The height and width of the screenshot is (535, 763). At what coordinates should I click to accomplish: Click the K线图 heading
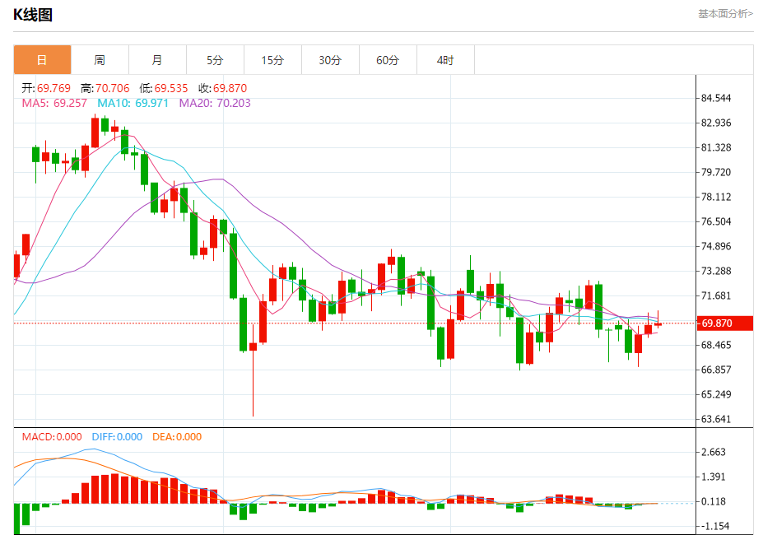click(x=33, y=15)
